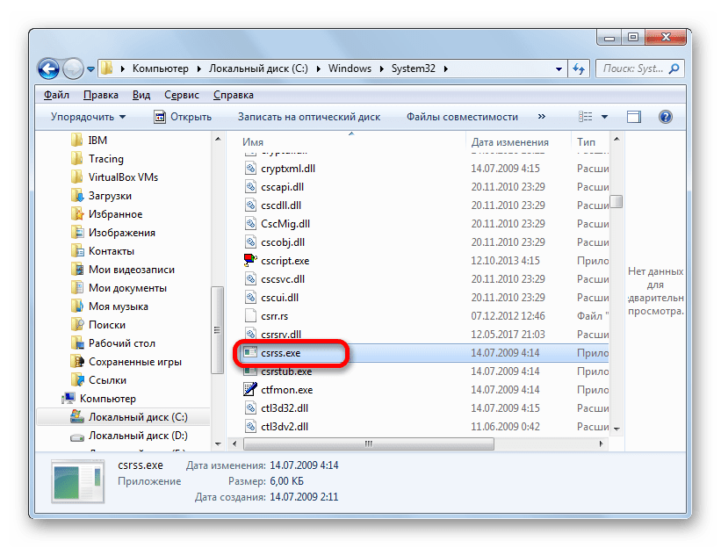Select Локальный диск (C:) in the address path
Image resolution: width=721 pixels, height=548 pixels.
tap(258, 68)
